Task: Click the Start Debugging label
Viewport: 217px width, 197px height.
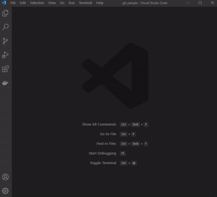Action: (x=102, y=153)
